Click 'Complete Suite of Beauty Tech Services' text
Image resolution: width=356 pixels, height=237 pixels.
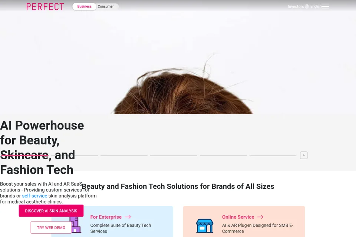click(x=121, y=228)
